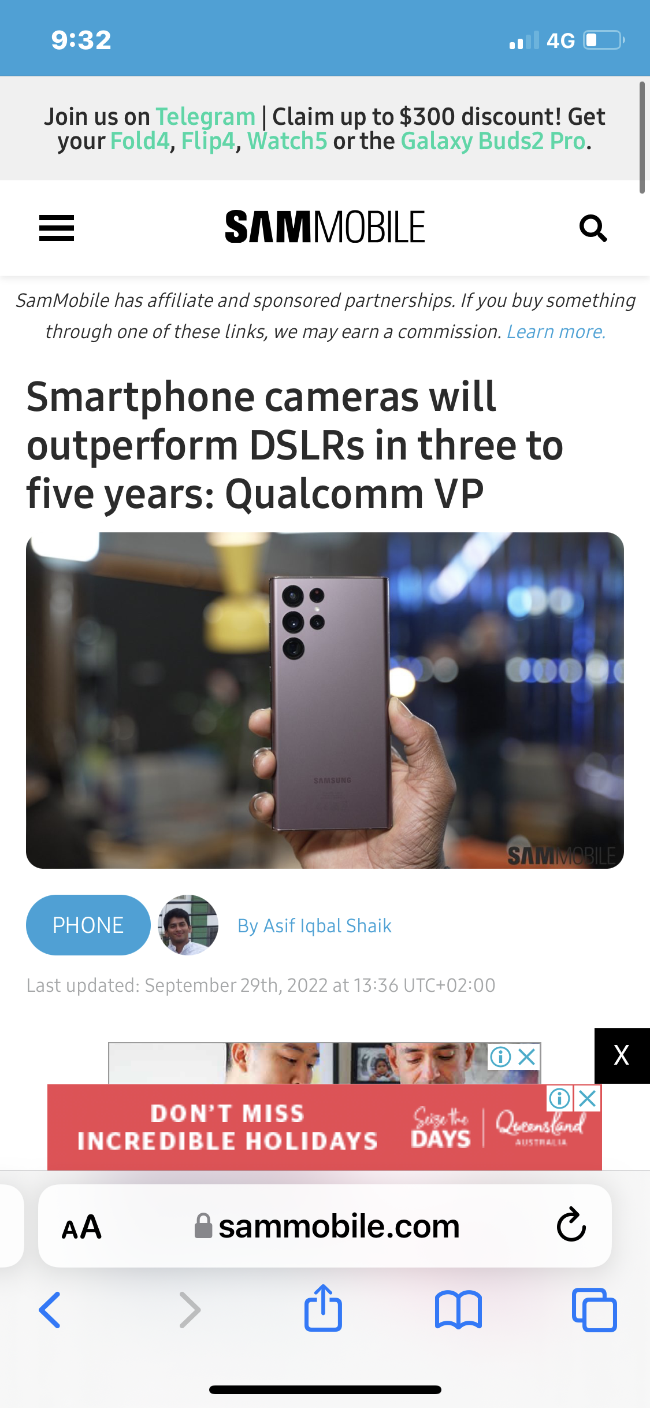This screenshot has width=650, height=1408.
Task: Open the Telegram link
Action: point(206,117)
